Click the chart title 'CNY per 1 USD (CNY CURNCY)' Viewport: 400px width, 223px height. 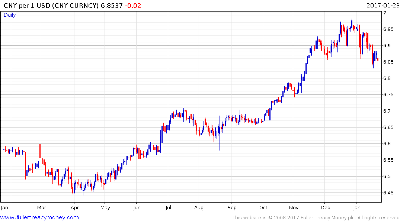pos(51,6)
